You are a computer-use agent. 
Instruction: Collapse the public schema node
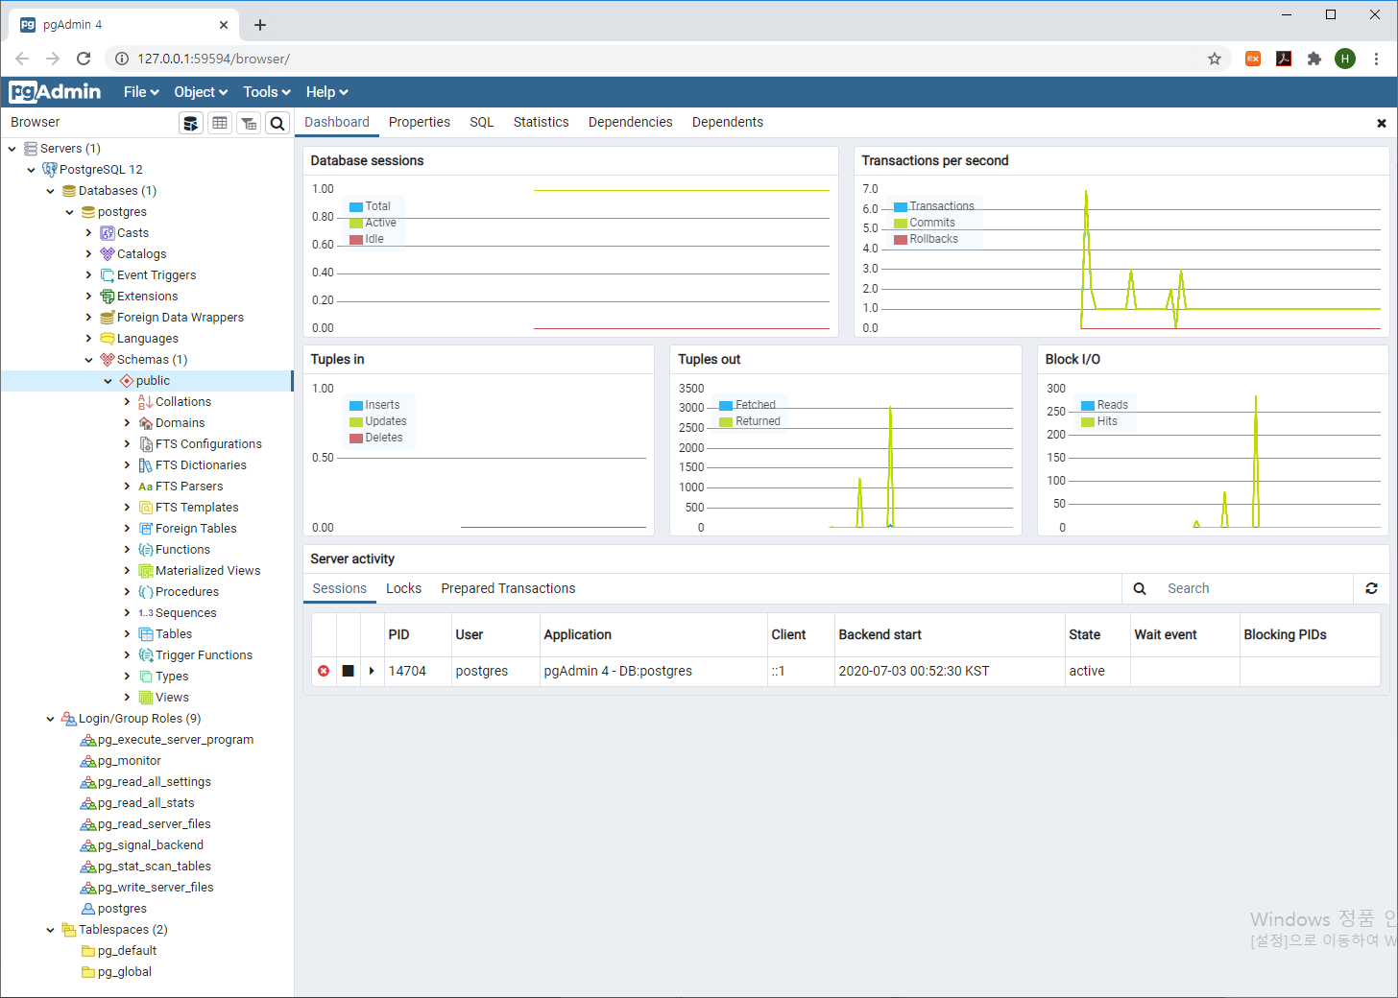coord(108,381)
